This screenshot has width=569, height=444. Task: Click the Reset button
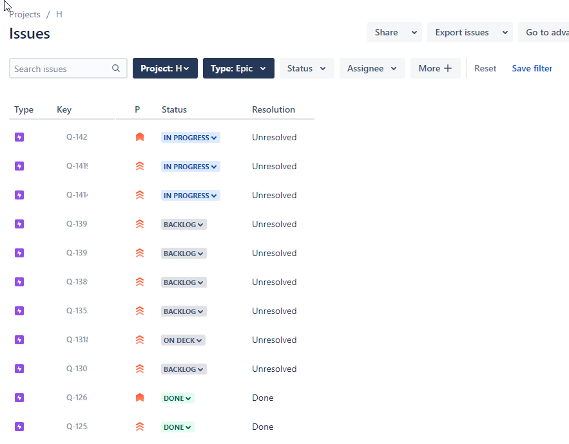tap(485, 68)
